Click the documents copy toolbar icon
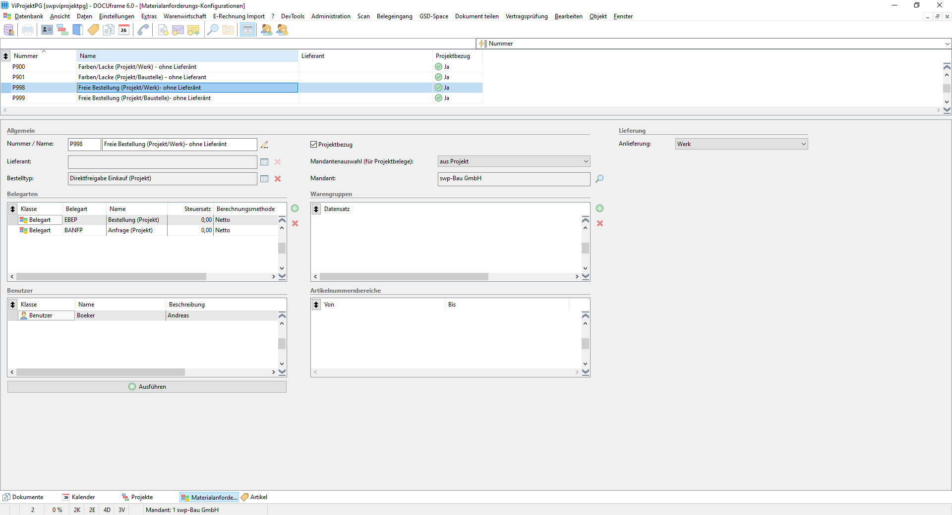 point(109,30)
